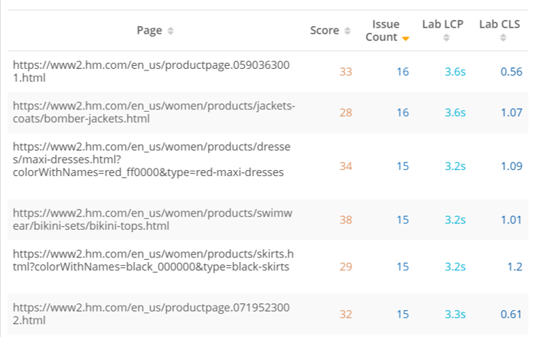Open issue count 15 for black-skirts
Image resolution: width=542 pixels, height=337 pixels.
(x=403, y=267)
